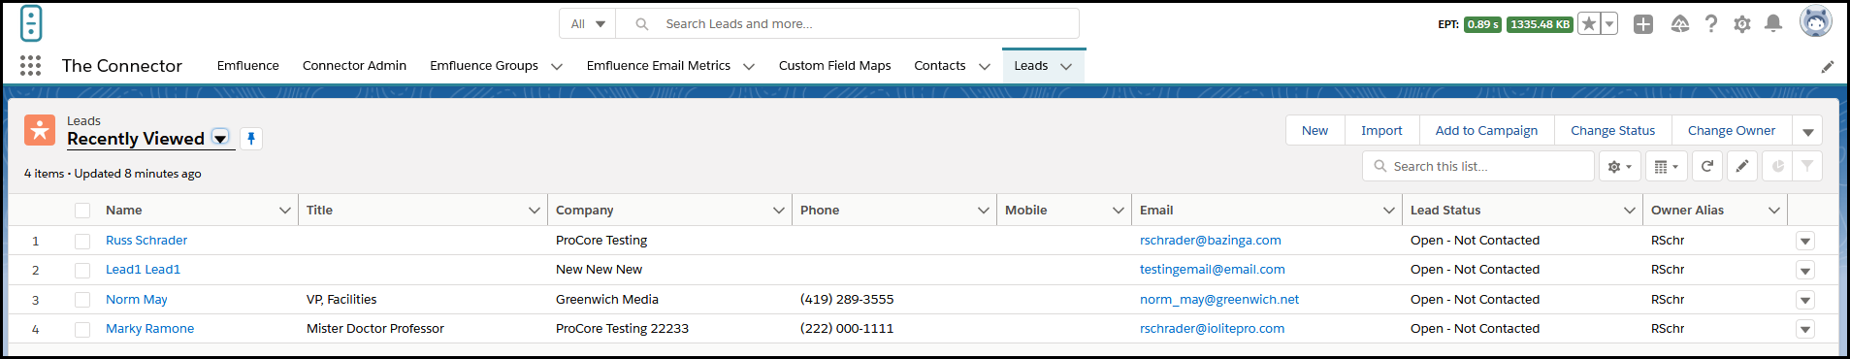
Task: Open the Email column menu
Action: pos(1389,211)
